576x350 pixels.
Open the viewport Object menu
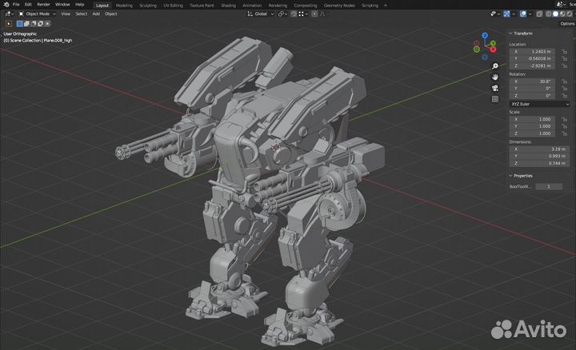[x=111, y=14]
